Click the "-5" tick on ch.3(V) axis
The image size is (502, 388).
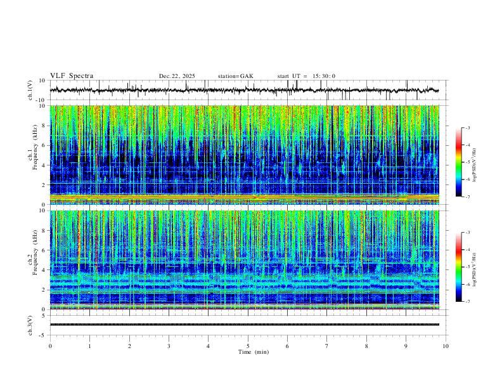(x=43, y=335)
